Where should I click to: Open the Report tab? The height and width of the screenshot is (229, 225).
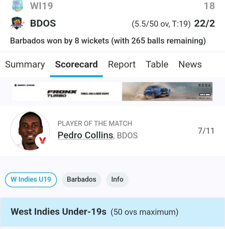coord(122,65)
